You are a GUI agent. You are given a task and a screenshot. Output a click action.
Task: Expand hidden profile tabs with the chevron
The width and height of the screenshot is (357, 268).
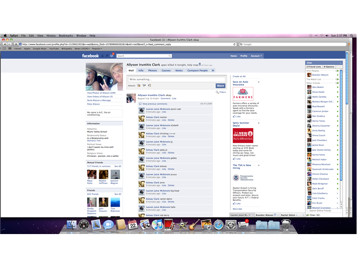click(x=212, y=70)
